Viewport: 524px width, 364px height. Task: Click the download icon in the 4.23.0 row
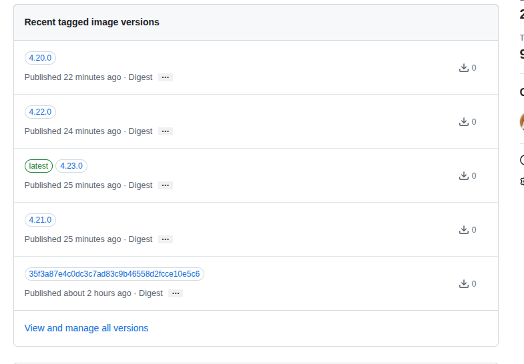tap(464, 175)
